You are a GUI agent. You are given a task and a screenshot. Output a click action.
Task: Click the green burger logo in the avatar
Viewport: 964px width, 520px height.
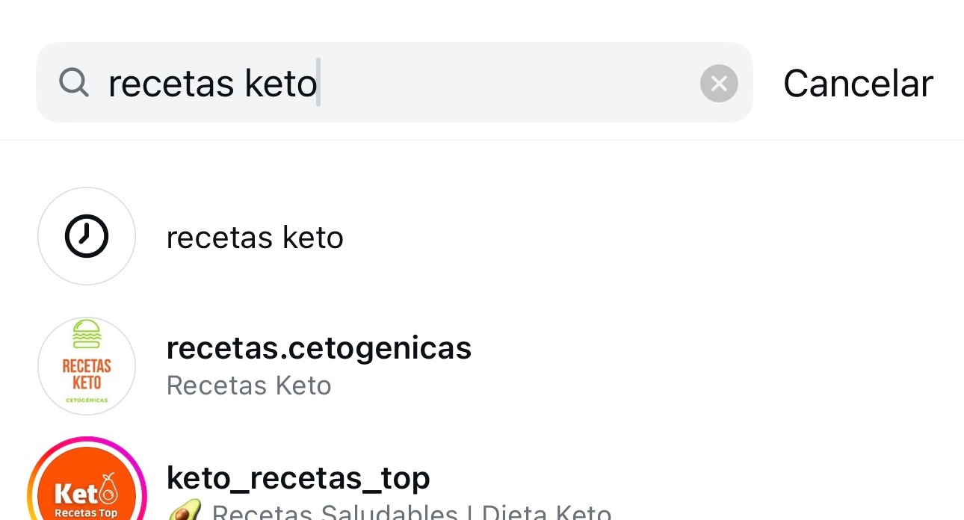click(87, 335)
